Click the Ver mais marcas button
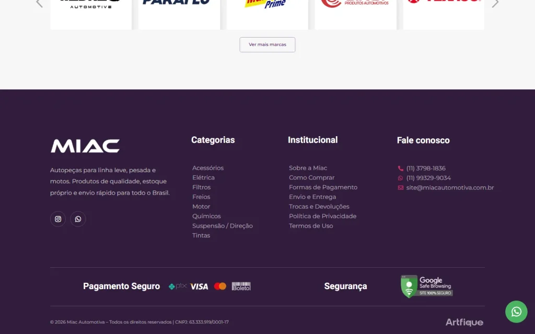 (267, 45)
